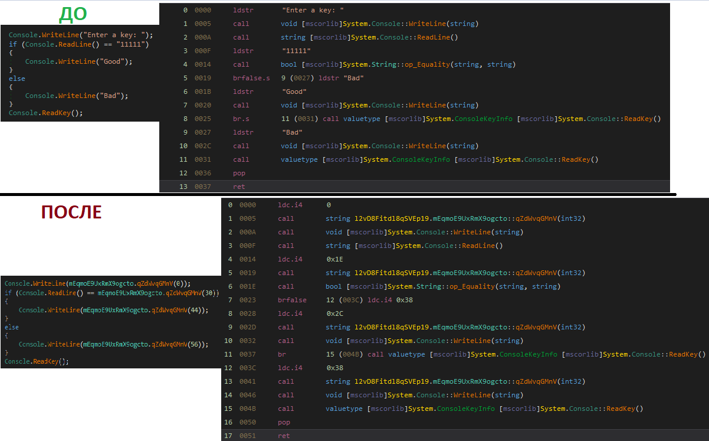Click the else keyword in the original C# code
The image size is (709, 441).
pos(17,78)
